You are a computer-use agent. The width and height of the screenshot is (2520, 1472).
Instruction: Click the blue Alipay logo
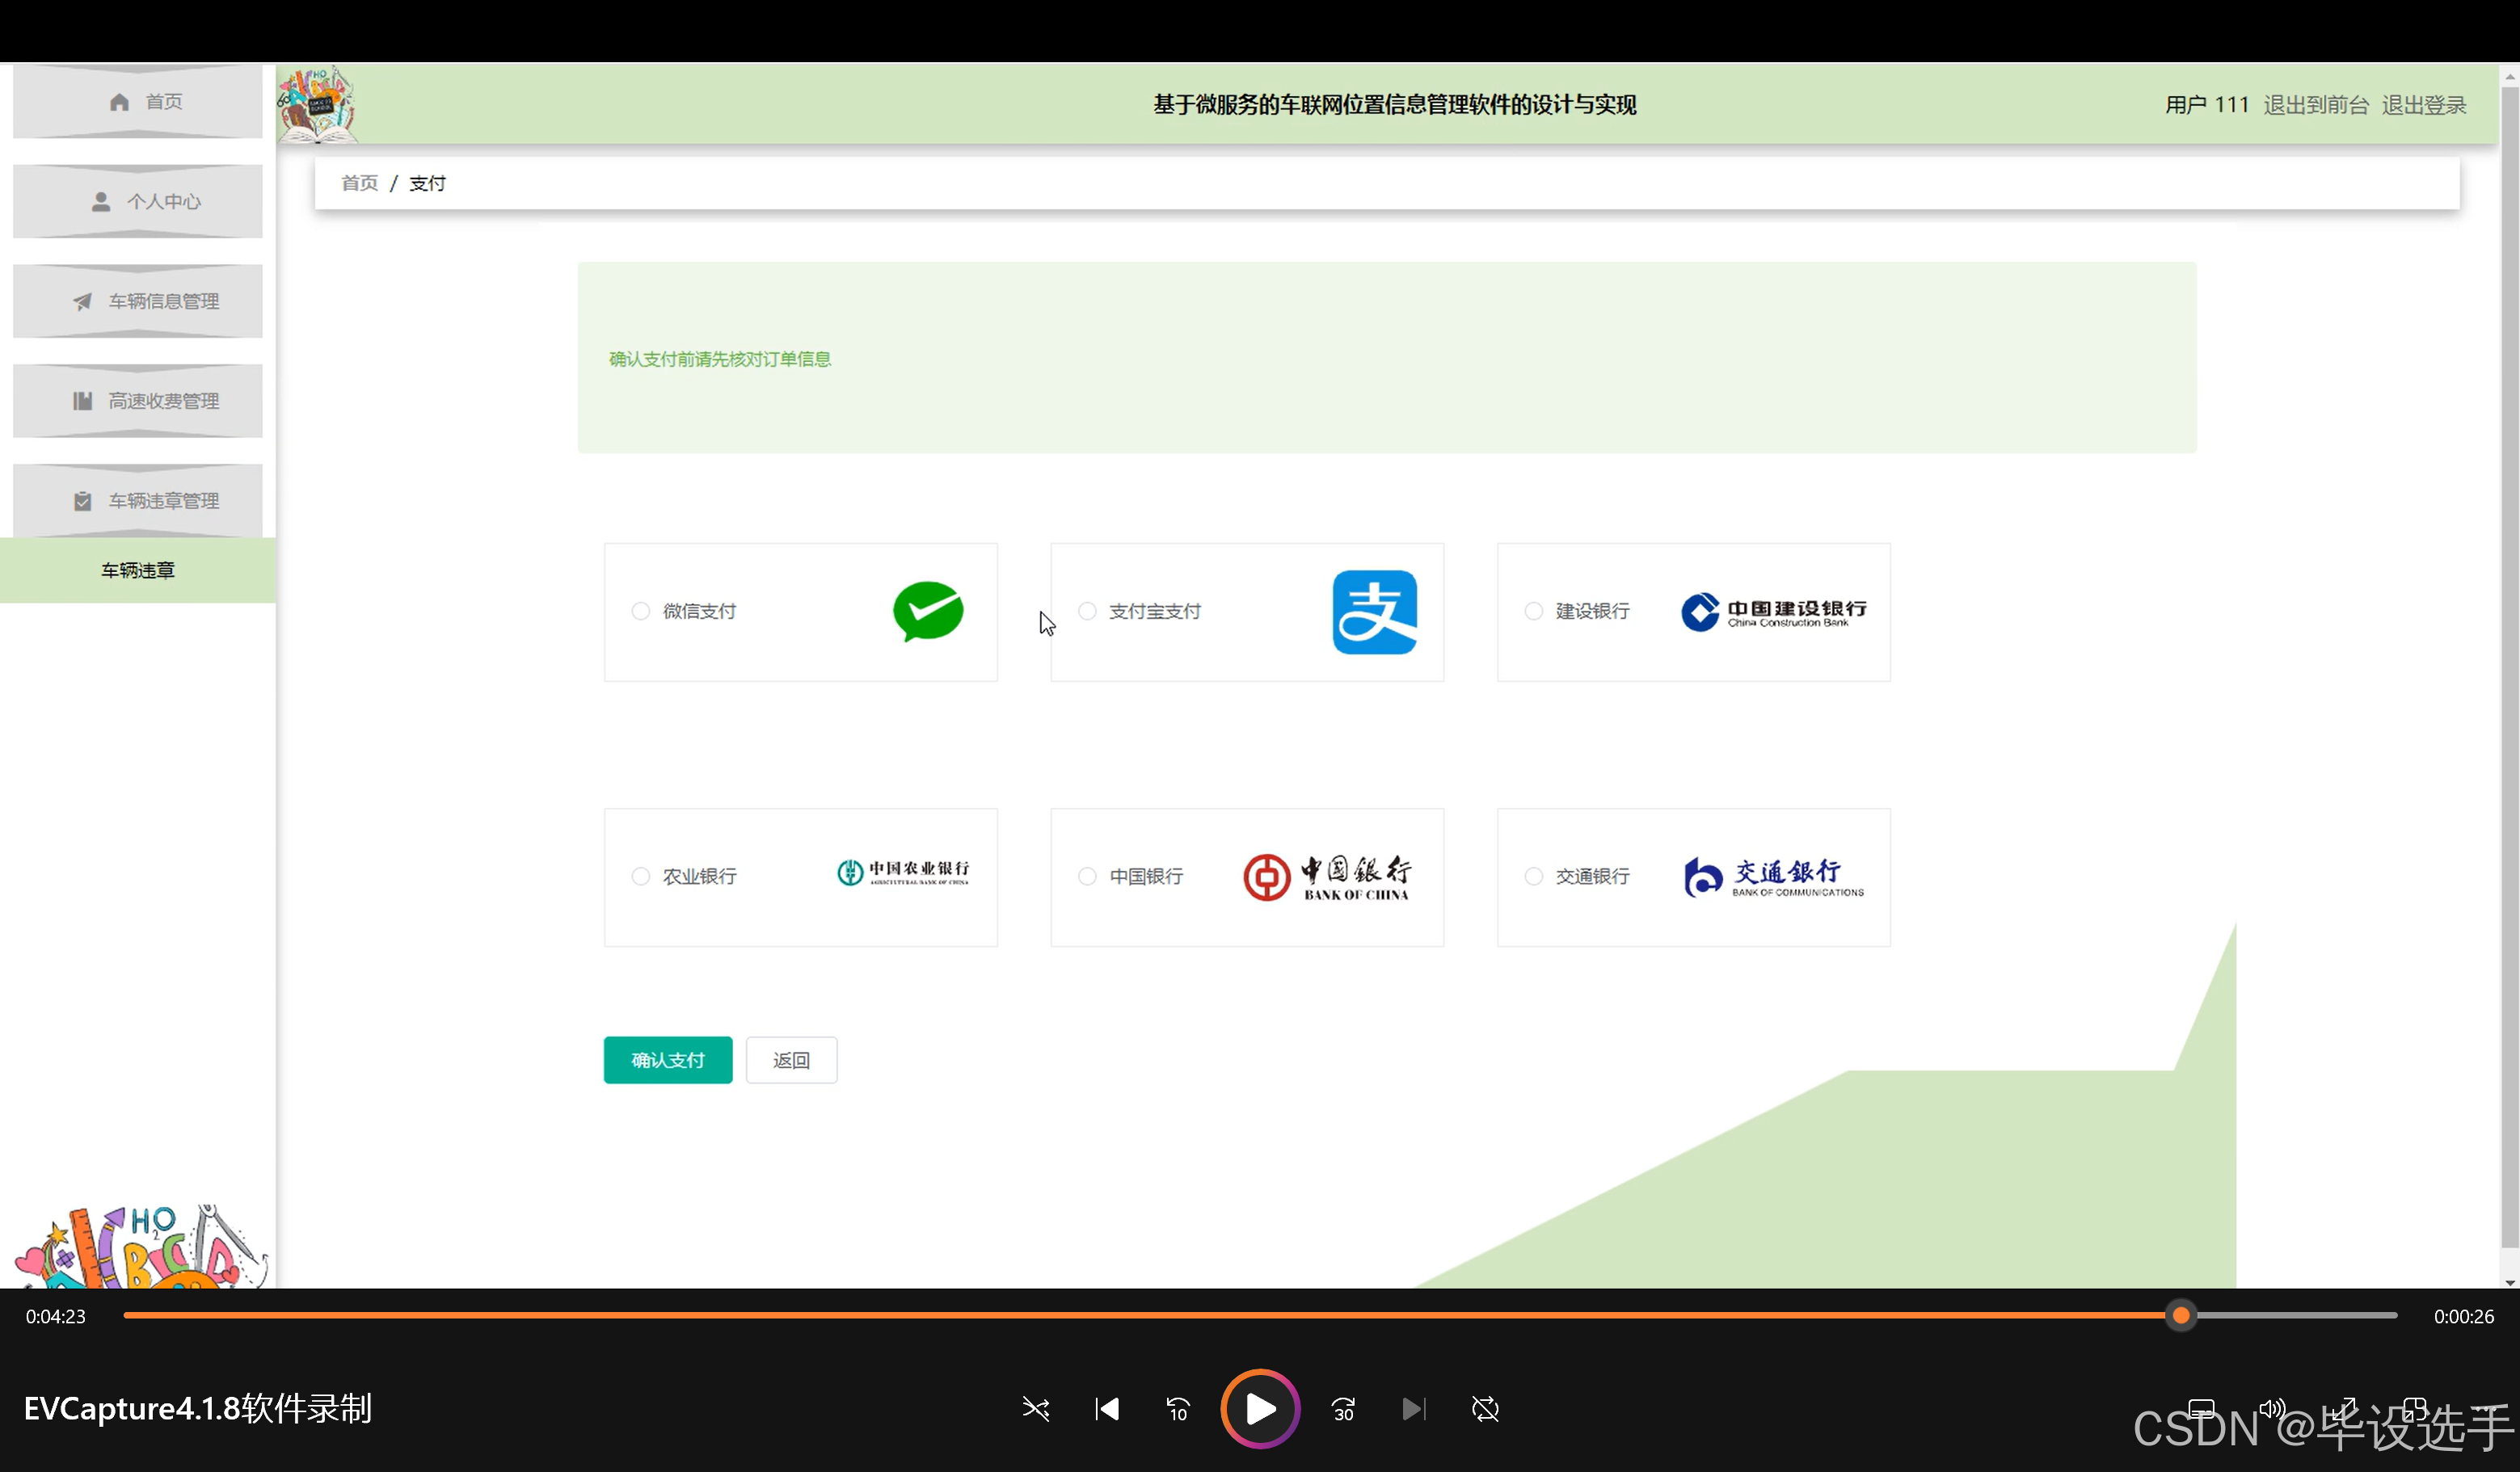point(1375,612)
